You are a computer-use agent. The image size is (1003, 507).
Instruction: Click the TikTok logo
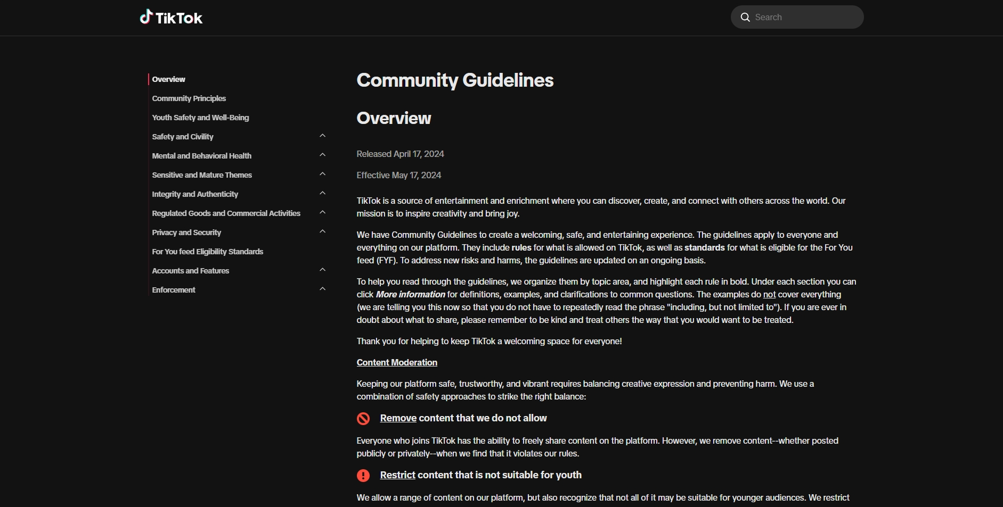(x=171, y=18)
